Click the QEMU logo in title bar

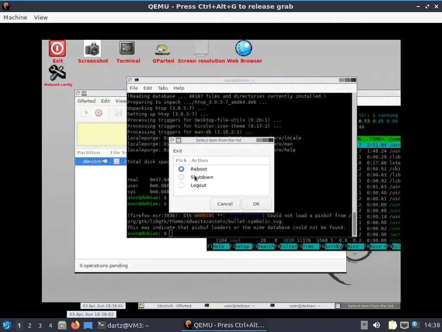click(x=6, y=6)
